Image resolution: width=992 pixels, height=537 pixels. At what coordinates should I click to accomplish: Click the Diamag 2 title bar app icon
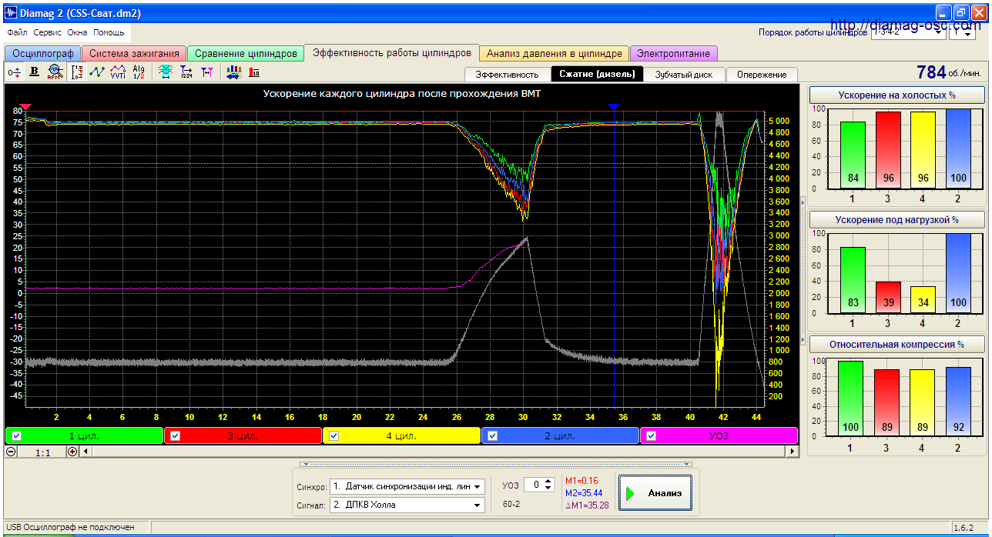point(11,13)
